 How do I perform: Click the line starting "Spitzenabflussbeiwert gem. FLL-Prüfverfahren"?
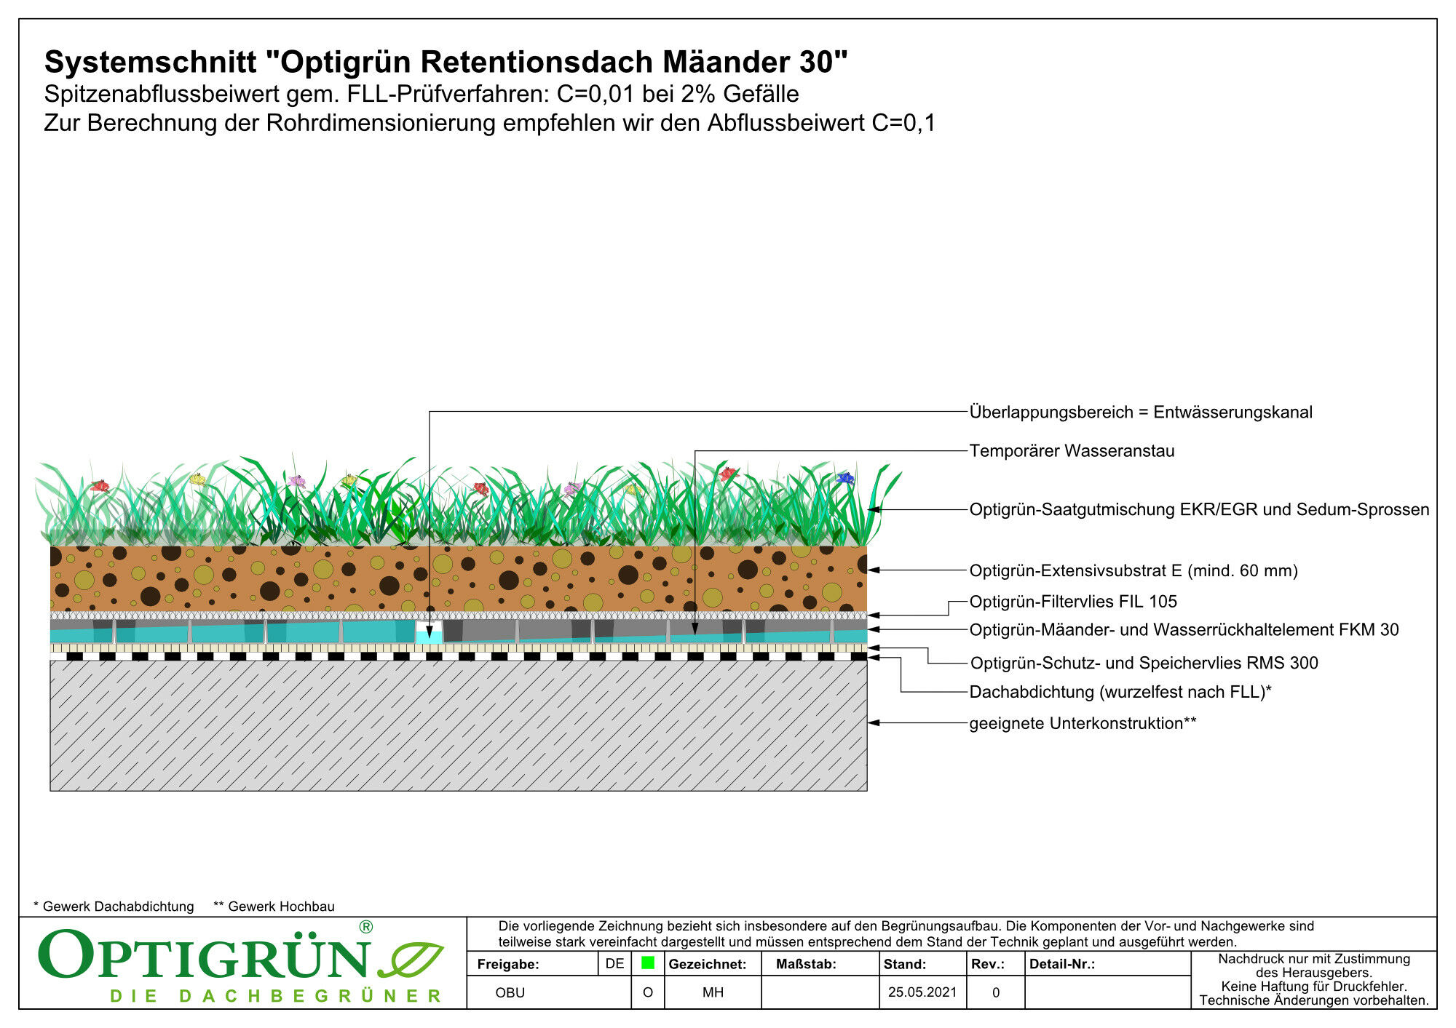(x=422, y=94)
